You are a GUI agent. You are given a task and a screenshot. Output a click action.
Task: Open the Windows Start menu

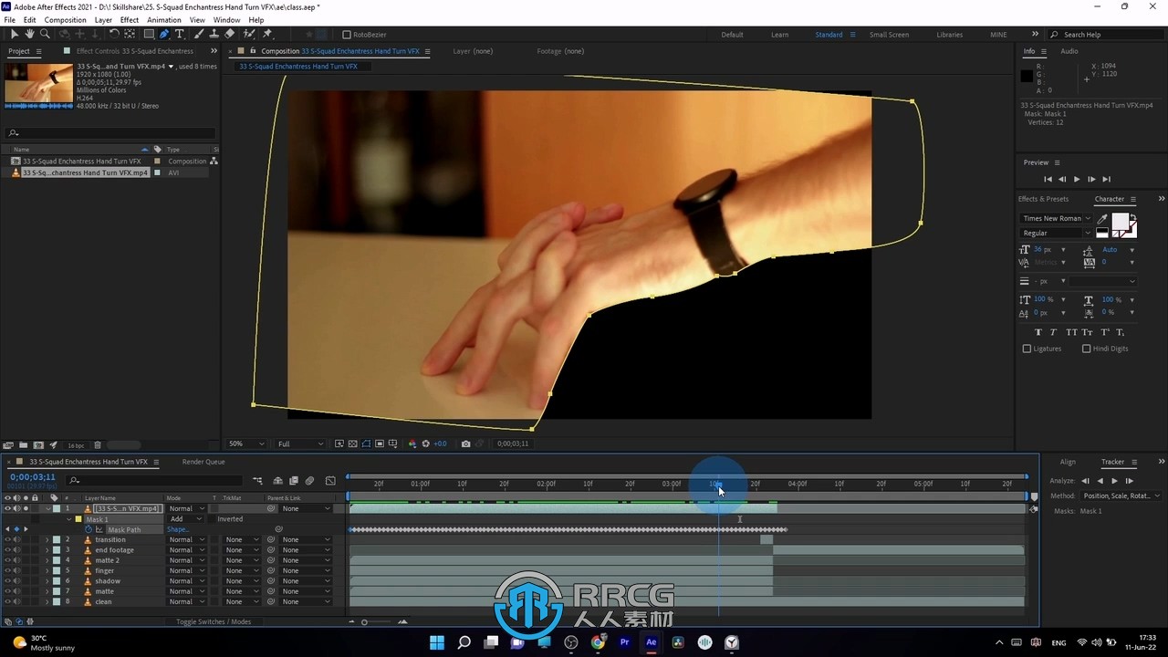click(437, 642)
